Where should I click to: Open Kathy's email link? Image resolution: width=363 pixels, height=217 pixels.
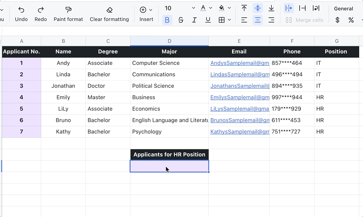(x=239, y=132)
